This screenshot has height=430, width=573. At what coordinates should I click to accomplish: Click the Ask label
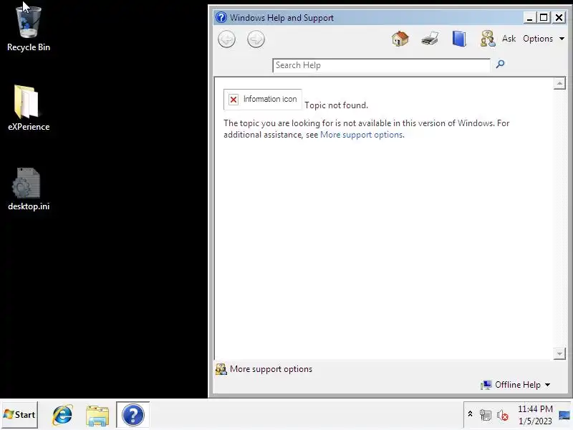(509, 39)
